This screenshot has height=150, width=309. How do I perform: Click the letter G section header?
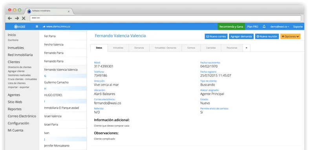click(x=65, y=76)
